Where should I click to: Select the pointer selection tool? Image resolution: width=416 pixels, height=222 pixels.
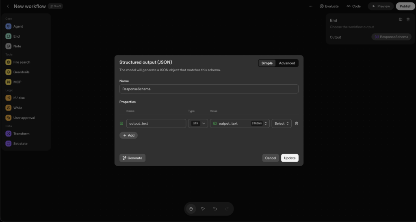(203, 209)
